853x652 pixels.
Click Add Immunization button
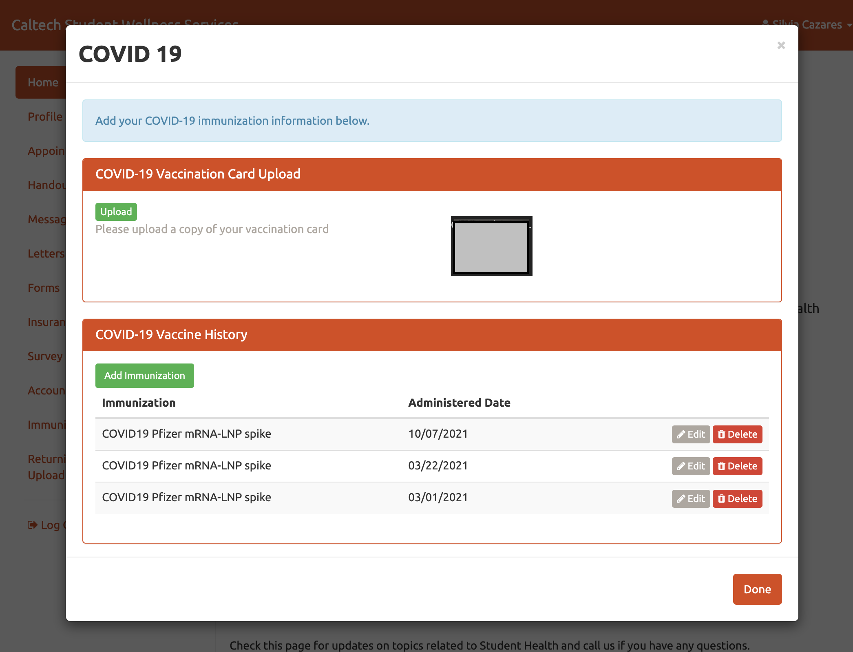coord(144,375)
